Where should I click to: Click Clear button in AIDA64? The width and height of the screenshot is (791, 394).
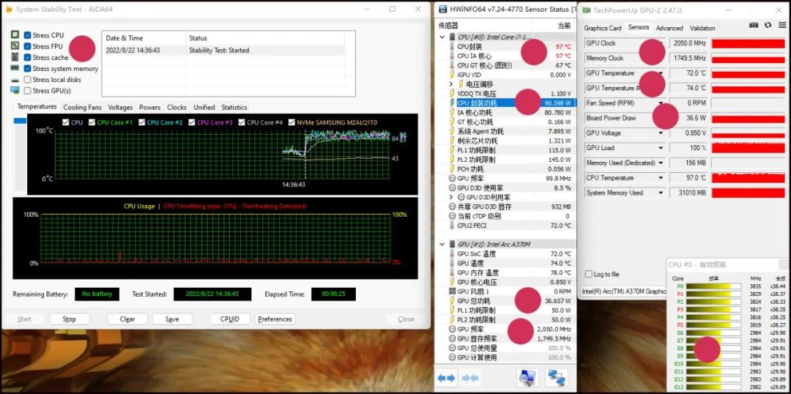127,319
